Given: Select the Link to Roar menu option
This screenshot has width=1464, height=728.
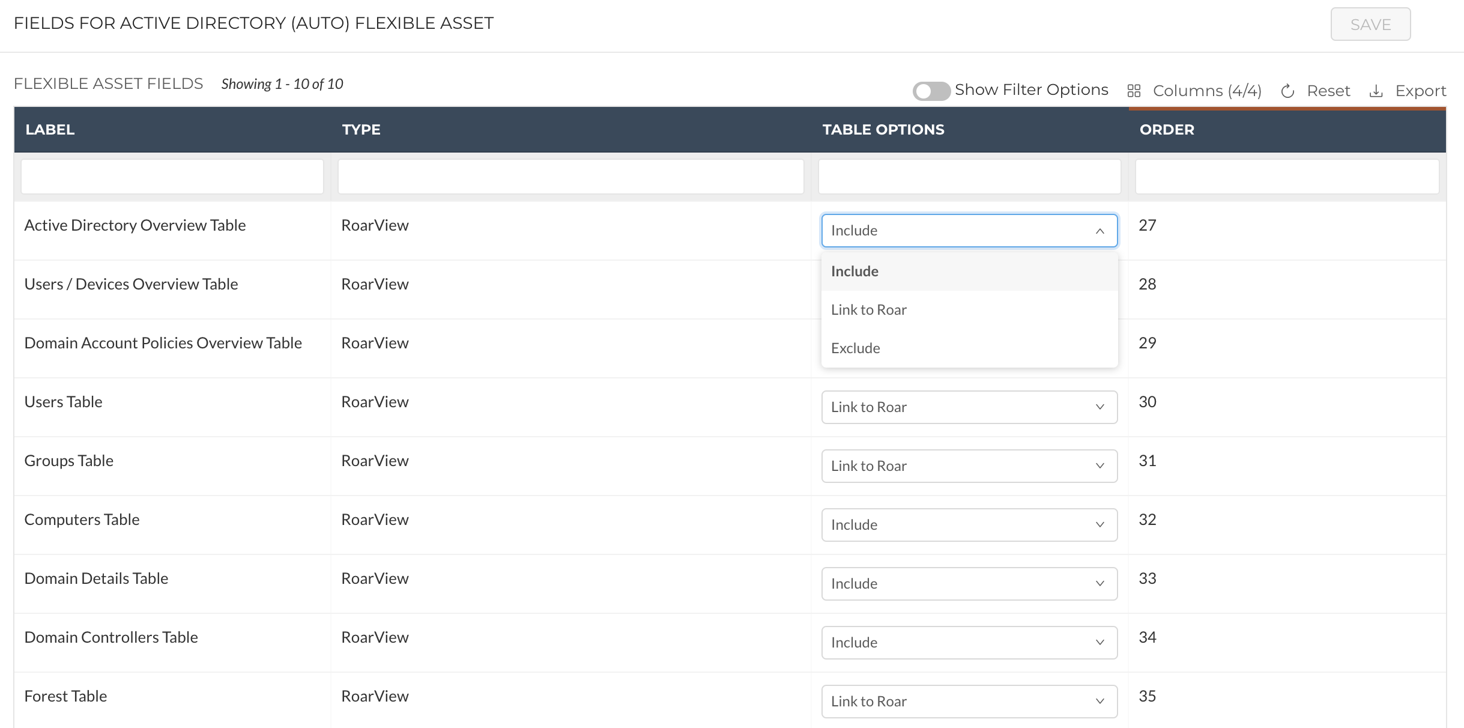Looking at the screenshot, I should (x=869, y=310).
